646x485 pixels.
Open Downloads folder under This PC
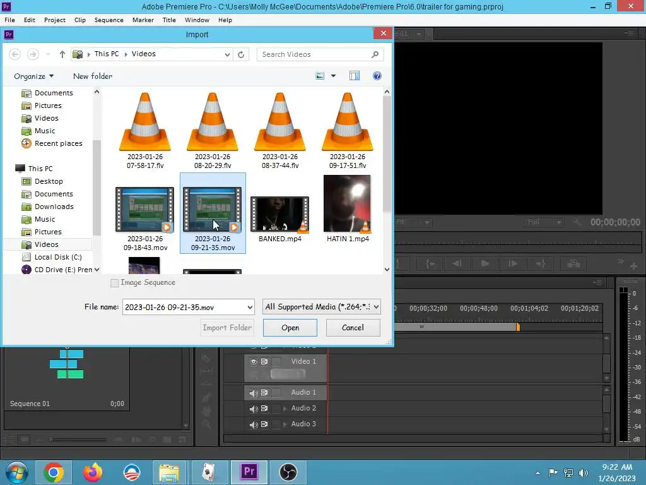47,207
